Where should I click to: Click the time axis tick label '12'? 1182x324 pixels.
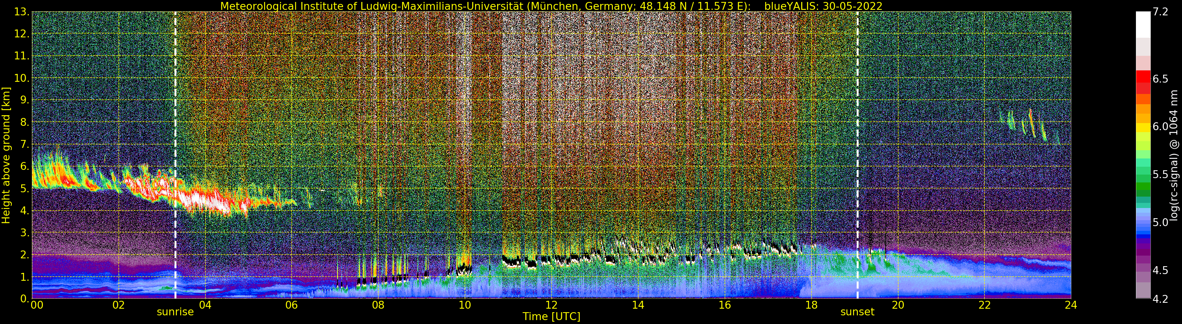[x=551, y=305]
